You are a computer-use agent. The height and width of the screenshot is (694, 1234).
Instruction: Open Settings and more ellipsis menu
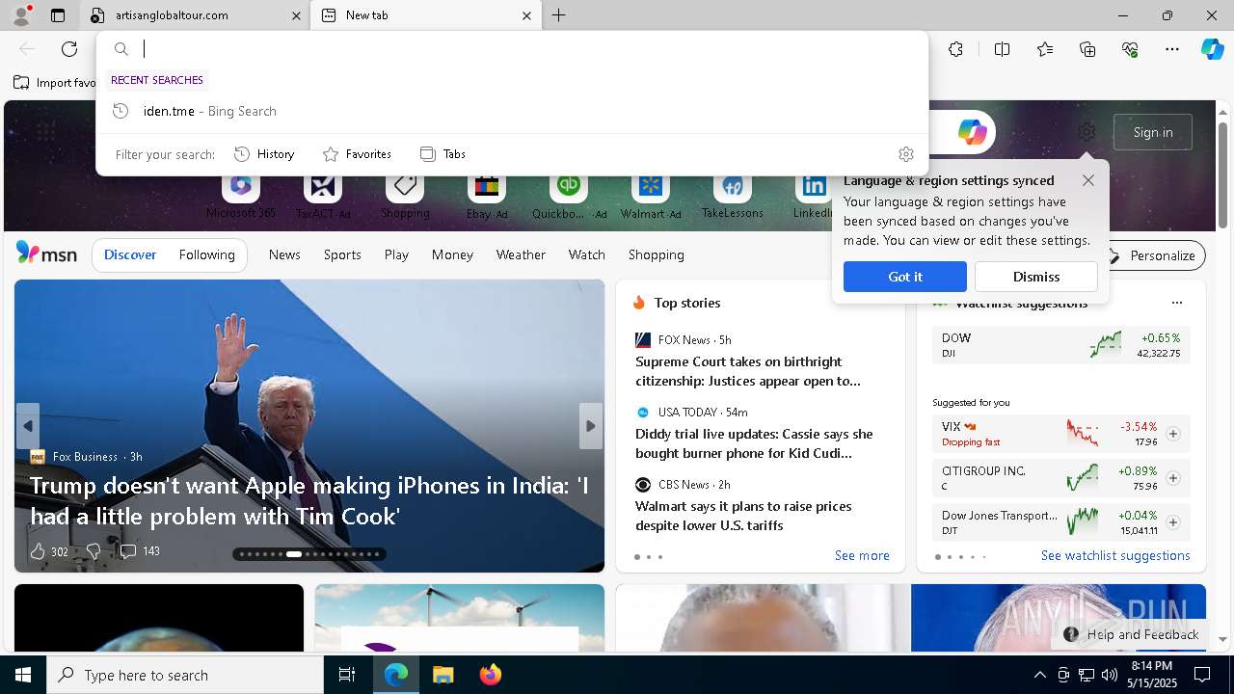coord(1172,49)
